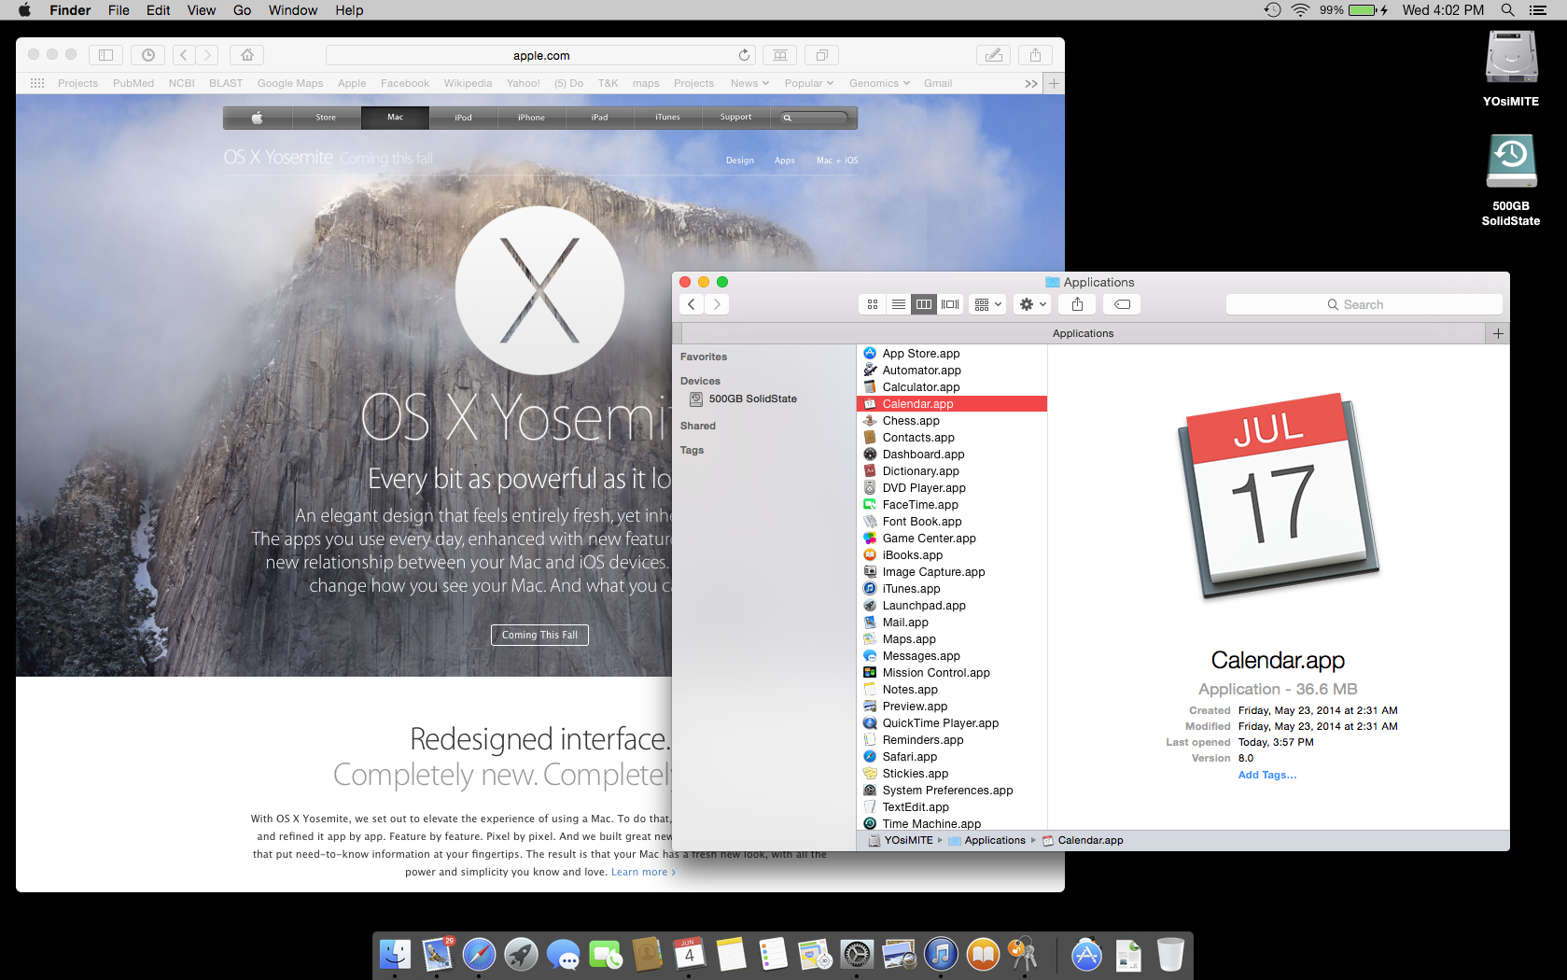Viewport: 1567px width, 980px height.
Task: Go forward in Finder window
Action: tap(717, 304)
